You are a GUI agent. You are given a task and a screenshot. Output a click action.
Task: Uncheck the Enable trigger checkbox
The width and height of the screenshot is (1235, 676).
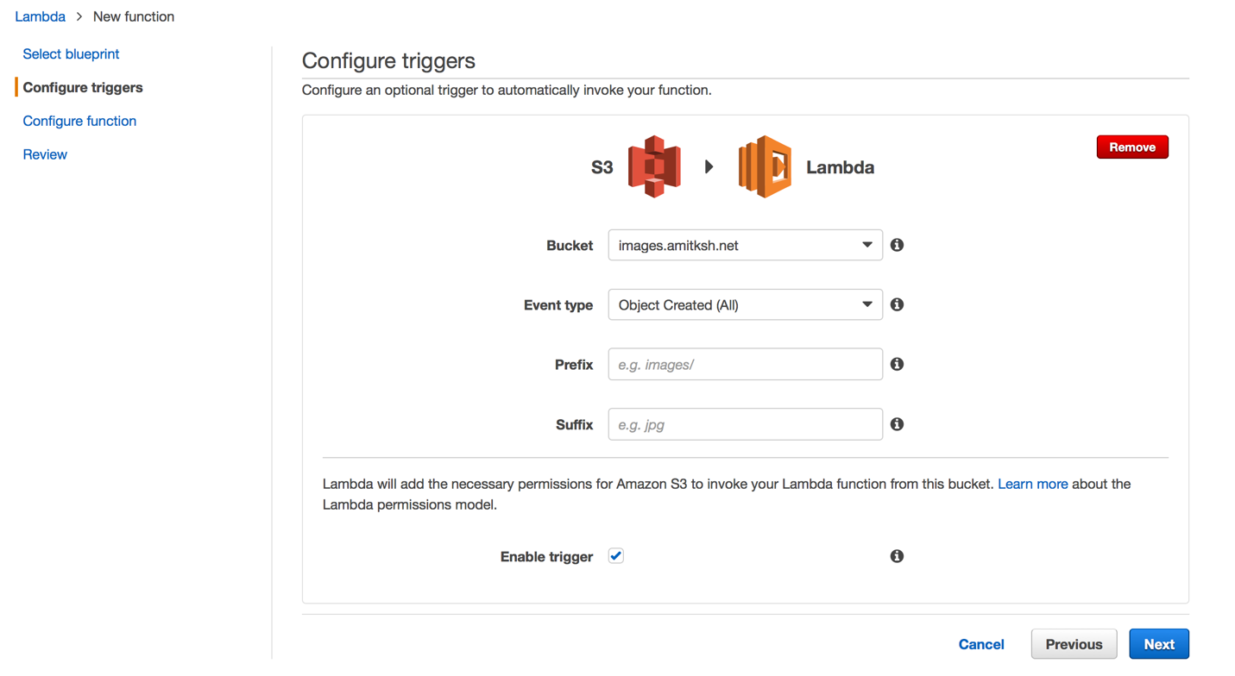pyautogui.click(x=615, y=556)
